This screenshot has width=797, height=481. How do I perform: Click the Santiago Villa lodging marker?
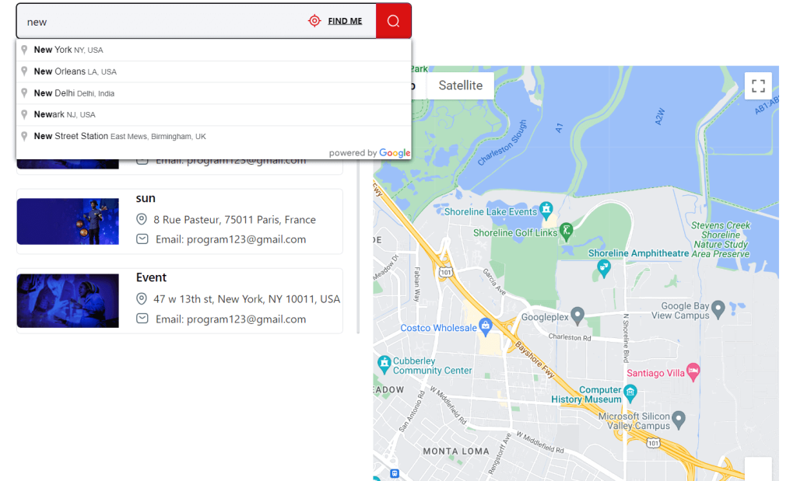(693, 371)
